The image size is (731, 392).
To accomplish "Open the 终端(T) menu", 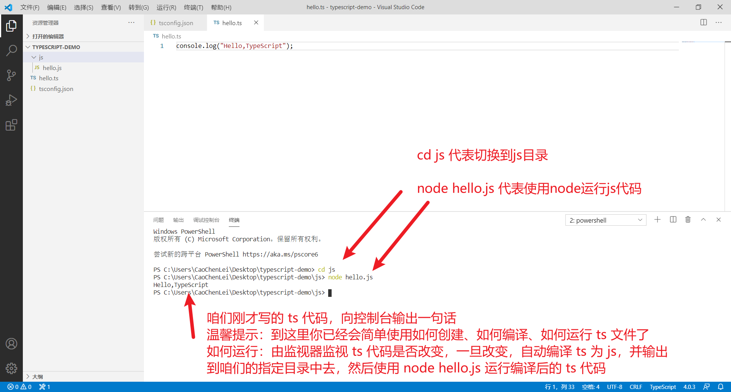I will click(193, 7).
